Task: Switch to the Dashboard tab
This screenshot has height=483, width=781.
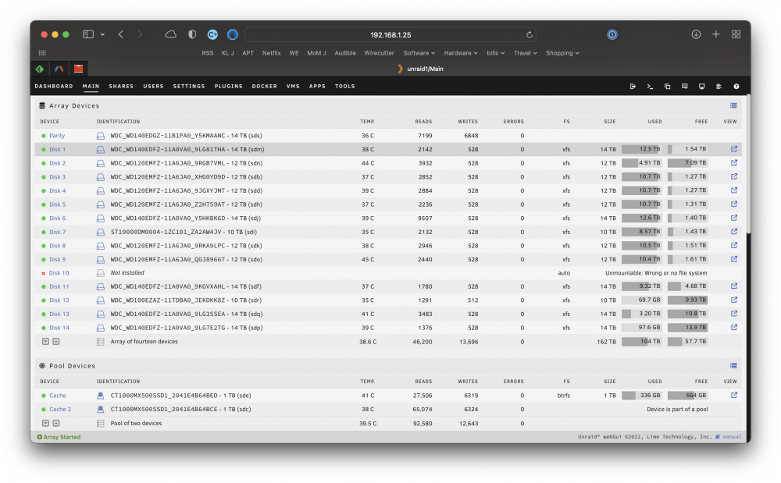Action: tap(54, 87)
